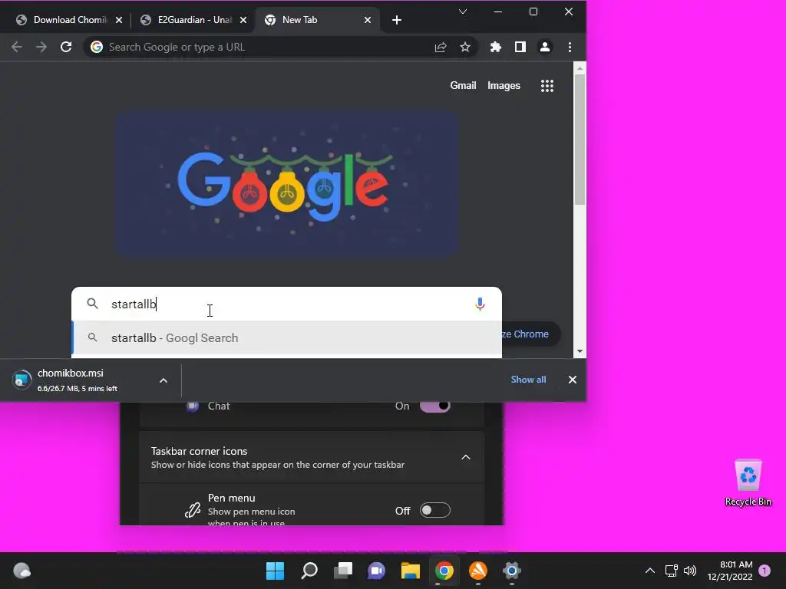786x589 pixels.
Task: Select the startallb search suggestion
Action: pos(287,338)
